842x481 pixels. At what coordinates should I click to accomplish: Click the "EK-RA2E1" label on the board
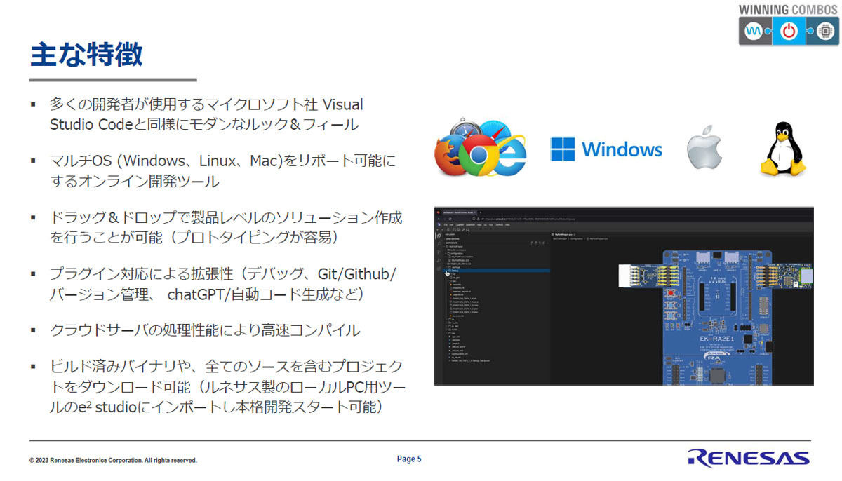(x=717, y=340)
